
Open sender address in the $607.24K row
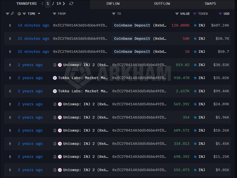tap(80, 25)
